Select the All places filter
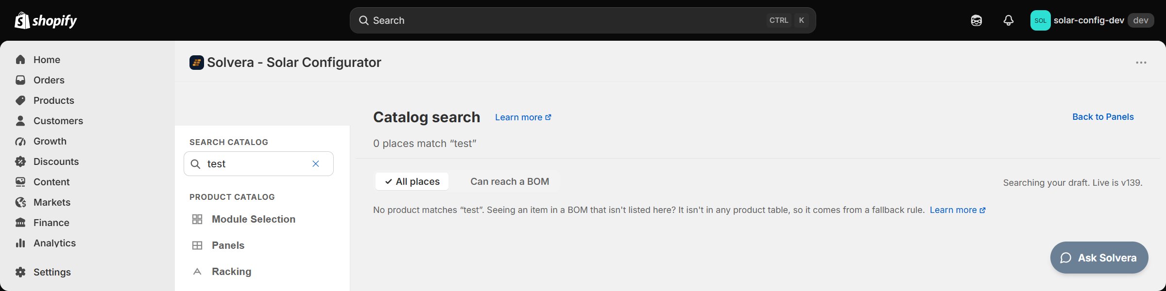Viewport: 1166px width, 291px height. coord(412,181)
